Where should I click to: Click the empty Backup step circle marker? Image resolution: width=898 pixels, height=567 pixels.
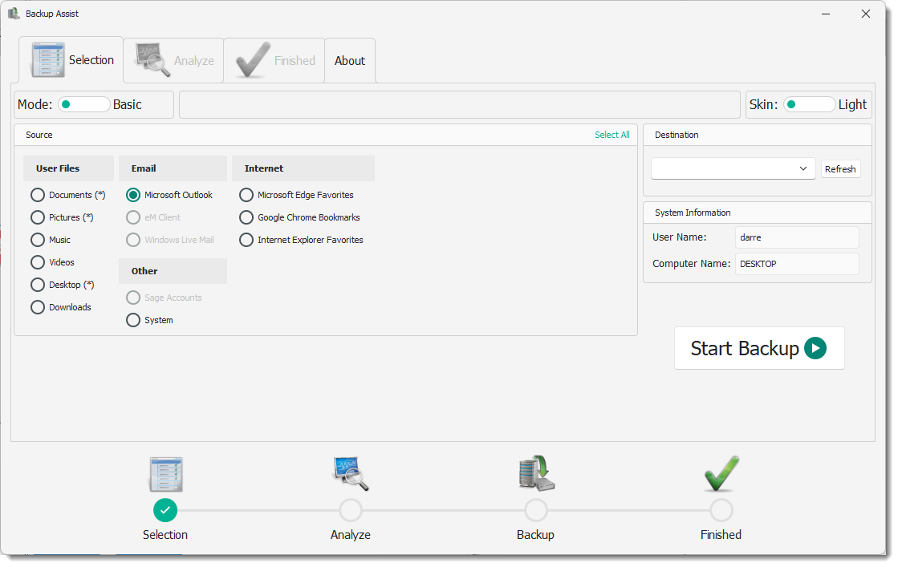pyautogui.click(x=535, y=510)
